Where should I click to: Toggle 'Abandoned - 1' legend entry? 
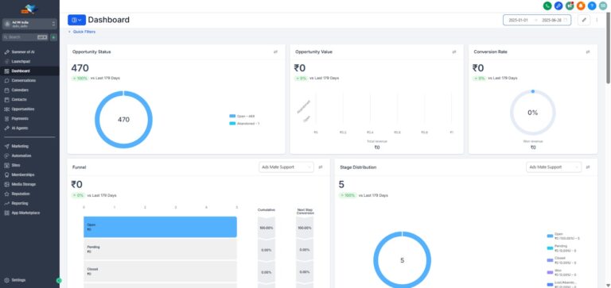point(244,123)
